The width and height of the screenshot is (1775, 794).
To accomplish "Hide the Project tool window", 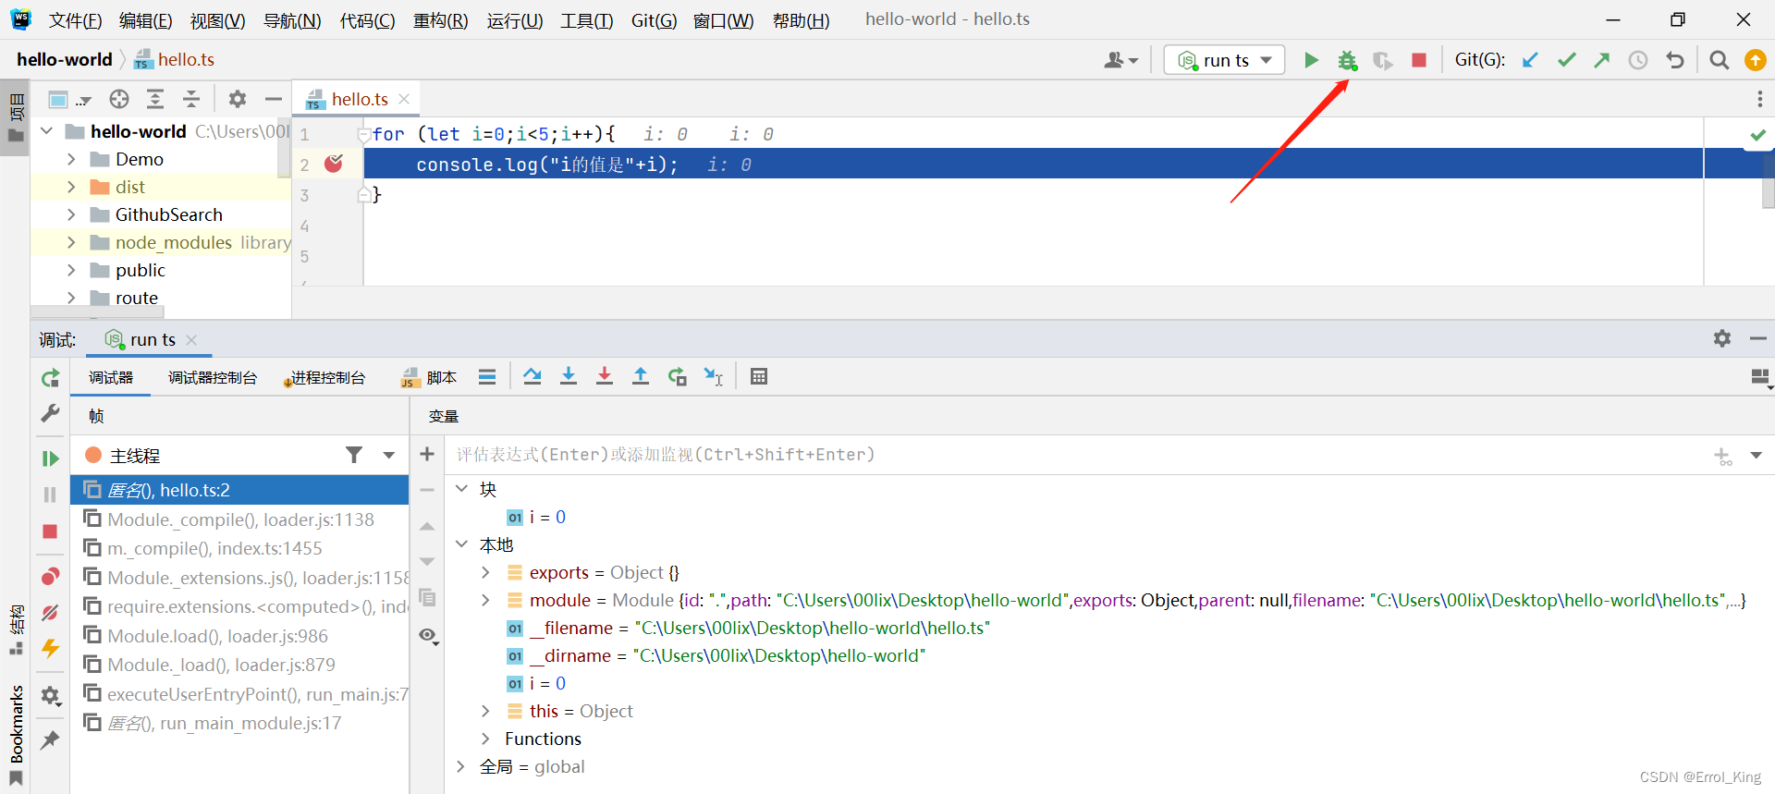I will pyautogui.click(x=273, y=99).
